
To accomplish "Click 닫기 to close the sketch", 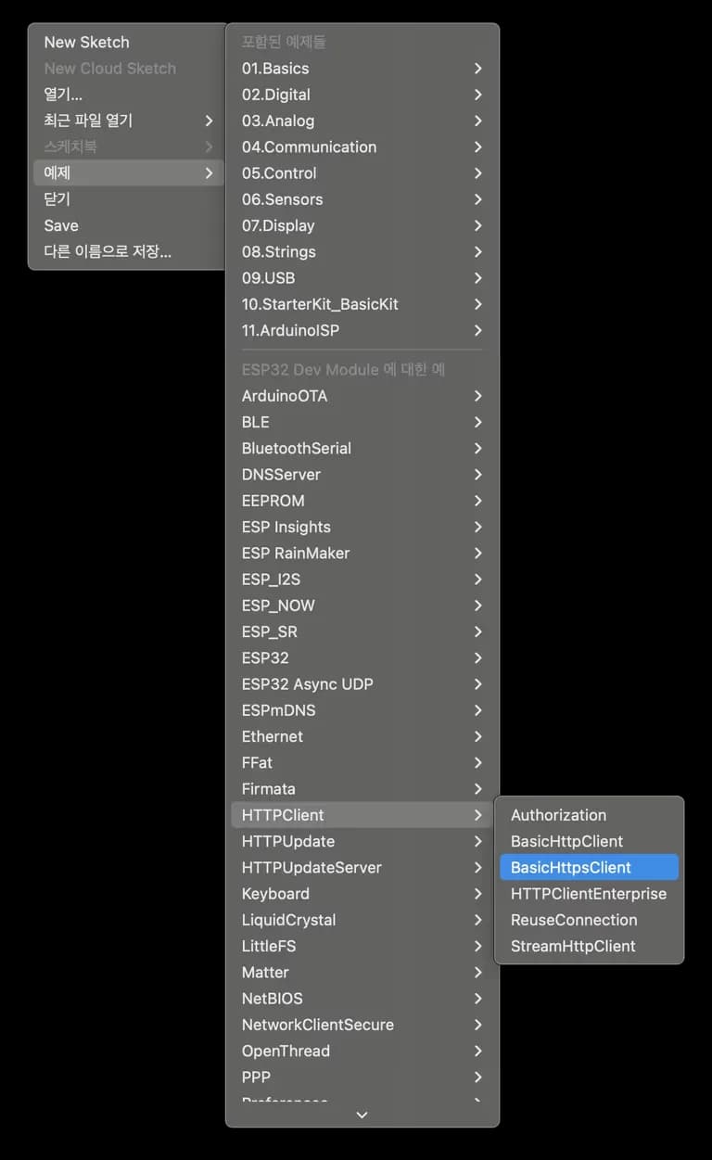I will [57, 199].
